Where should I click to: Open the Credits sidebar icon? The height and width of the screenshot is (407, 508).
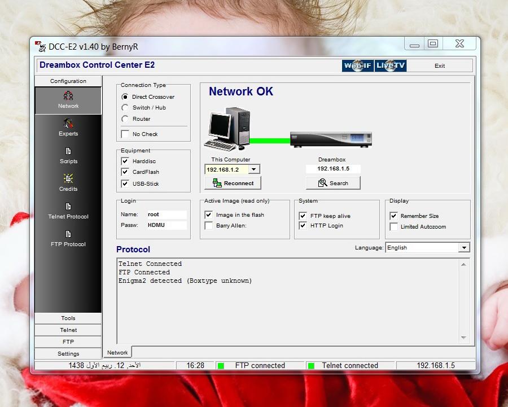pyautogui.click(x=68, y=183)
